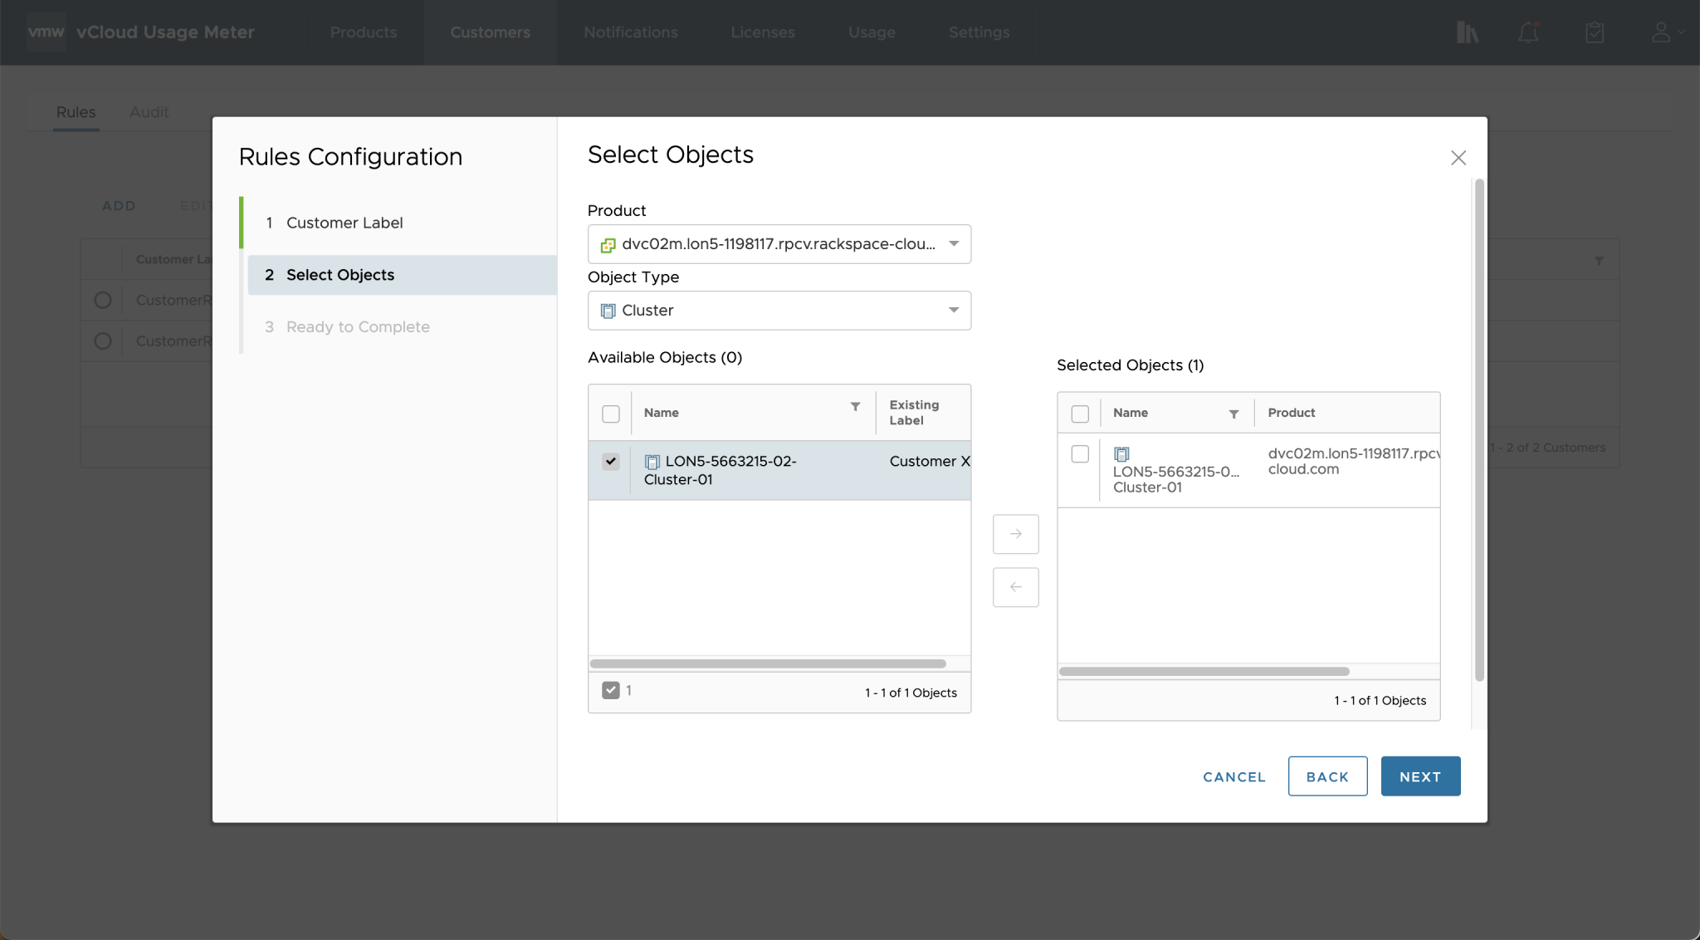The image size is (1700, 940).
Task: Click the right arrow to move selected objects
Action: 1014,534
